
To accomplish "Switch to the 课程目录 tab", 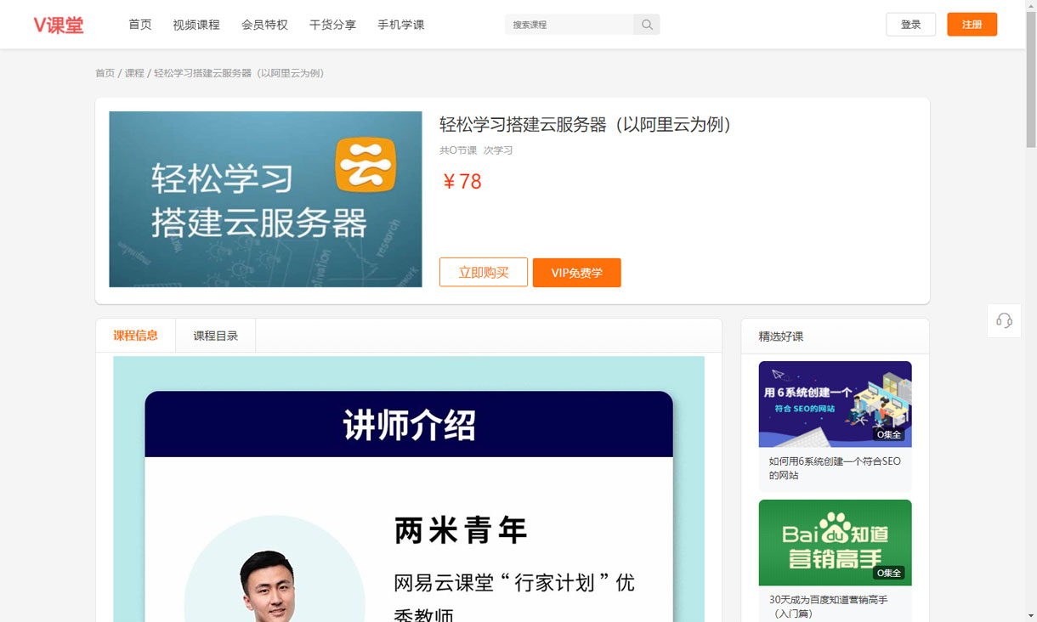I will (x=215, y=336).
